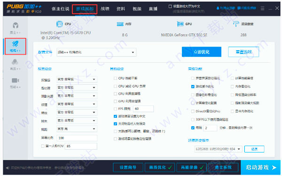The image size is (282, 176).
Task: Click the memory module icon
Action: click(x=120, y=24)
